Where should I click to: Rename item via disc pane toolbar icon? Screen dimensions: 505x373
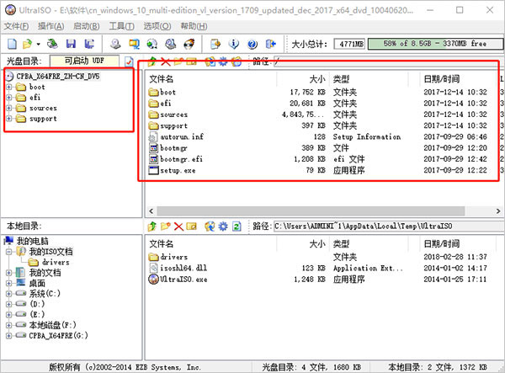(x=191, y=61)
